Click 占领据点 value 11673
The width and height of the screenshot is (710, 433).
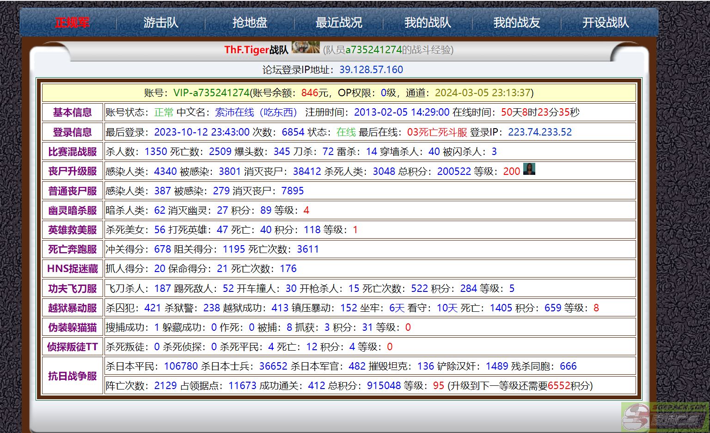242,386
